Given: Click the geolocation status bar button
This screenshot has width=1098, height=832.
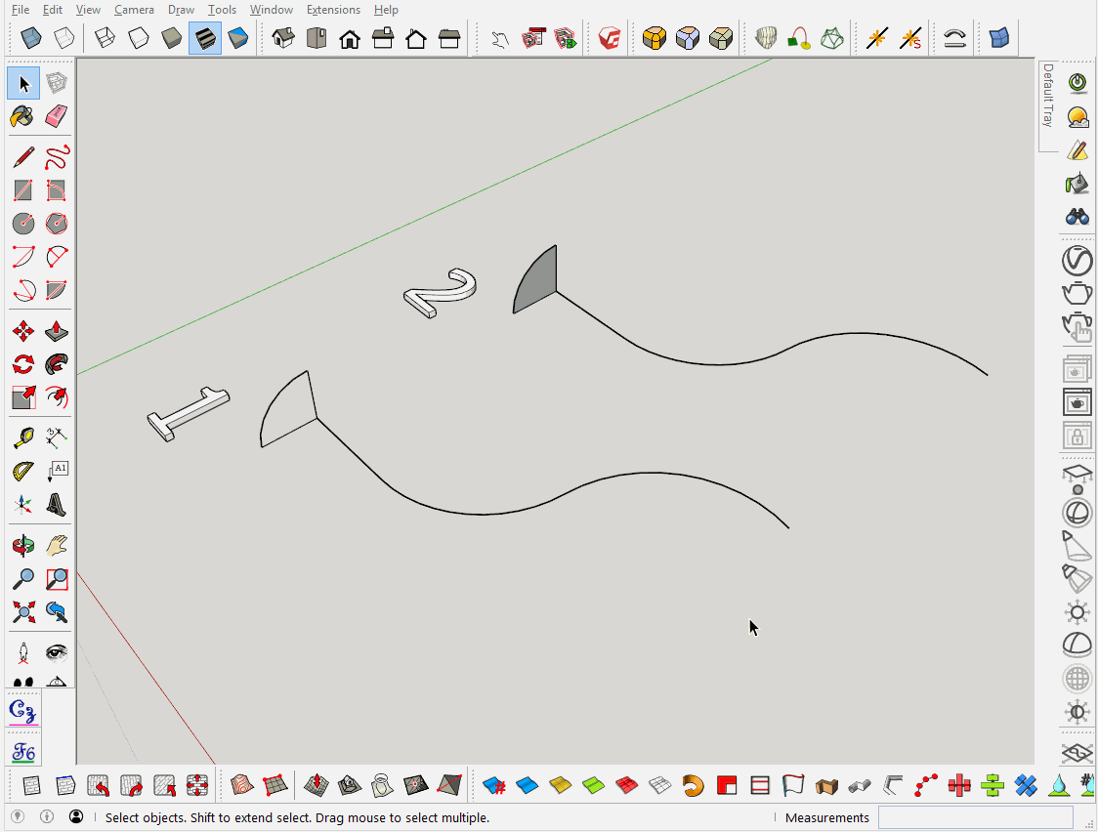Looking at the screenshot, I should coord(18,817).
